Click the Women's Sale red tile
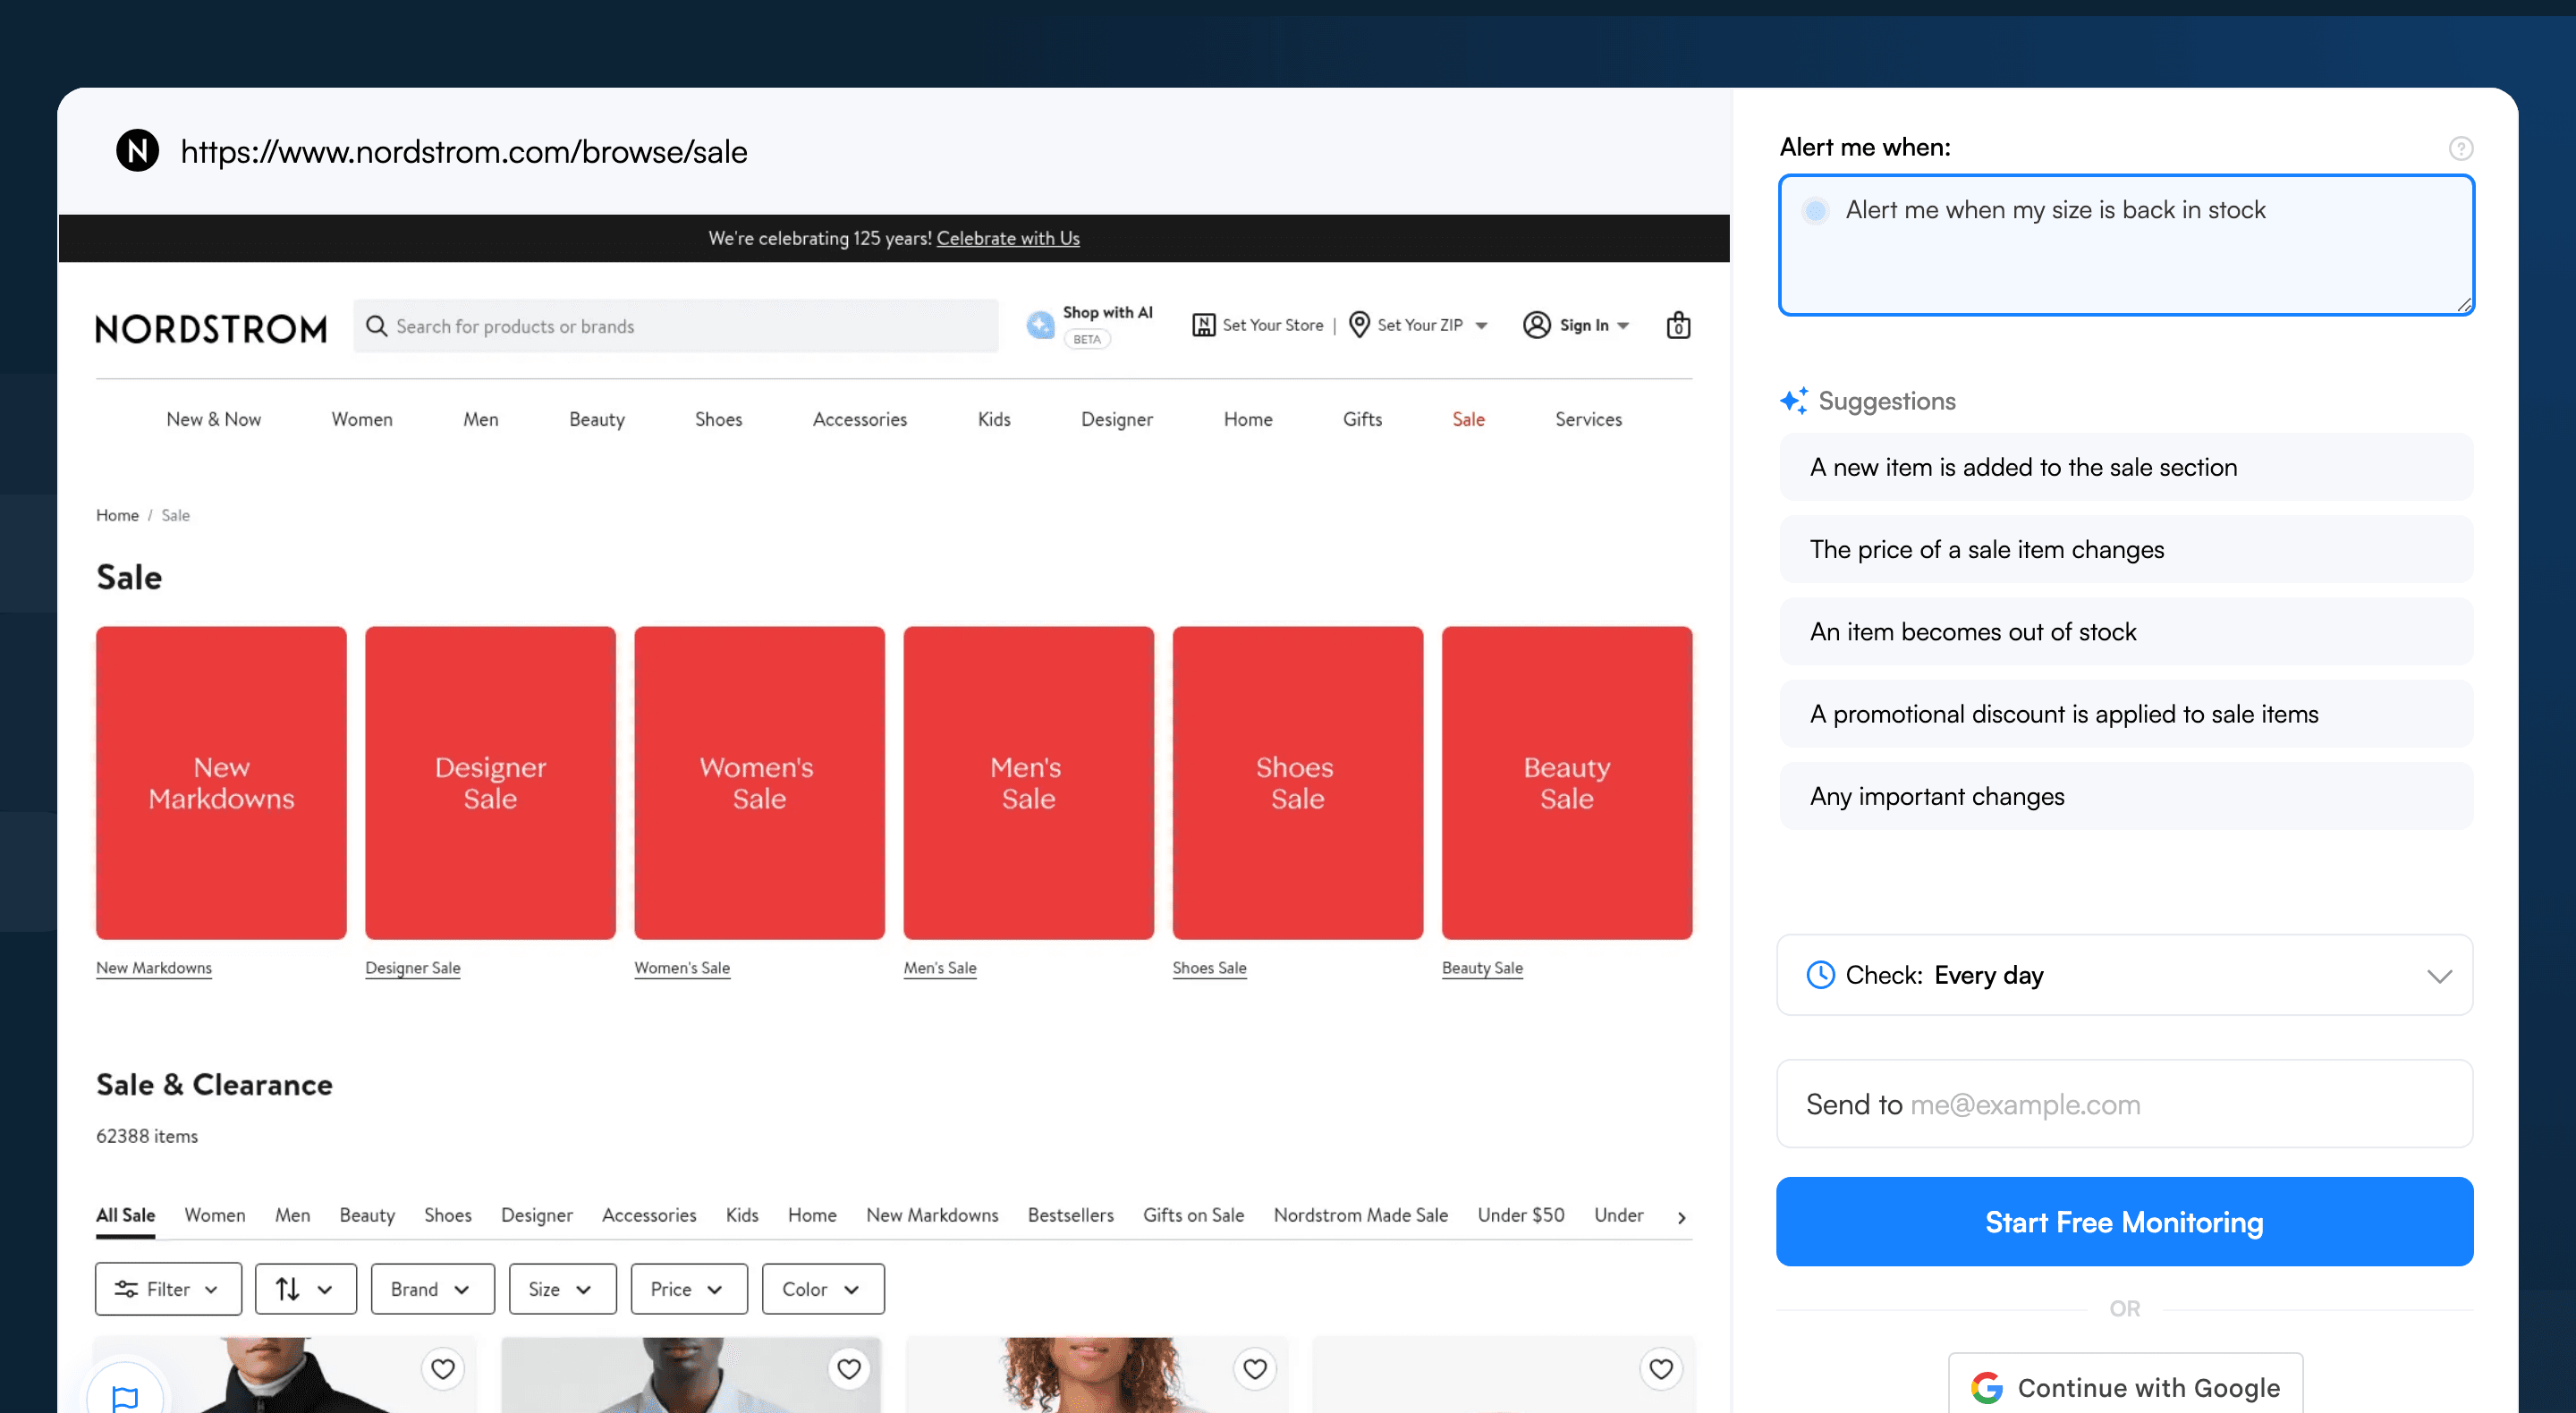The width and height of the screenshot is (2576, 1413). (759, 783)
